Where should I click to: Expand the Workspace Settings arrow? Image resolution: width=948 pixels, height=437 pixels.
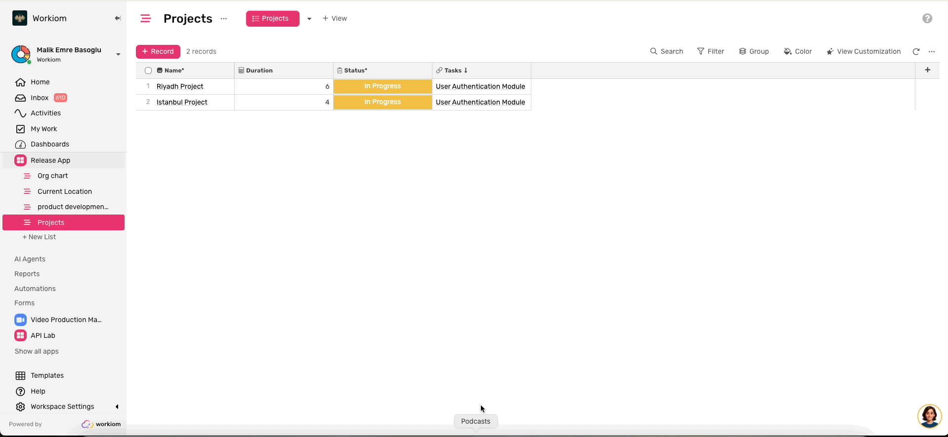tap(117, 406)
